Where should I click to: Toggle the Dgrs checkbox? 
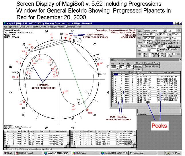[x=139, y=45]
